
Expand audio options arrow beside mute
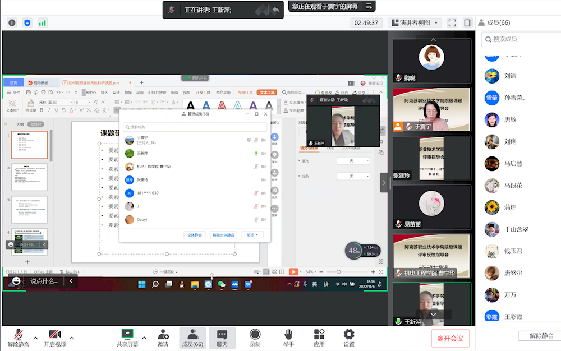(35, 338)
